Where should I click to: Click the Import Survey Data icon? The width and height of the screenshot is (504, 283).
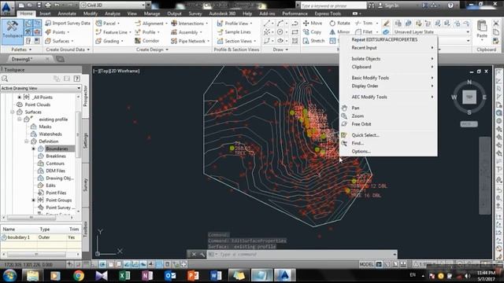tap(48, 23)
